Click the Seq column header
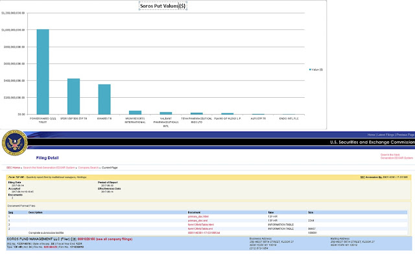Image resolution: width=415 pixels, height=272 pixels. pyautogui.click(x=10, y=212)
